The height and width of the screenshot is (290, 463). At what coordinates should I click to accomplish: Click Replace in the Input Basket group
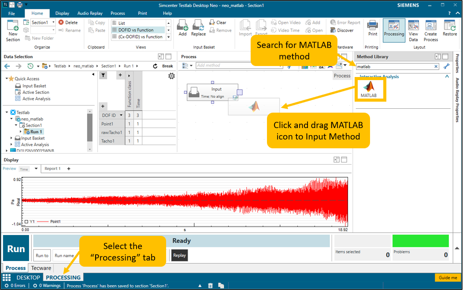198,28
